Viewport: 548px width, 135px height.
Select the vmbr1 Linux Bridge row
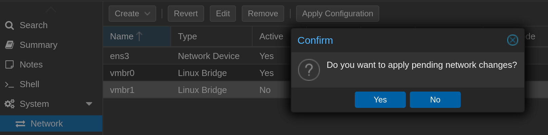(197, 90)
